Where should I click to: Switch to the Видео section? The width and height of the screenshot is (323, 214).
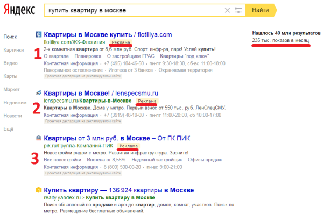click(x=10, y=63)
